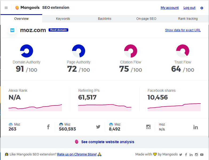Switch to the Overview tab
This screenshot has height=160, width=209.
tap(21, 19)
